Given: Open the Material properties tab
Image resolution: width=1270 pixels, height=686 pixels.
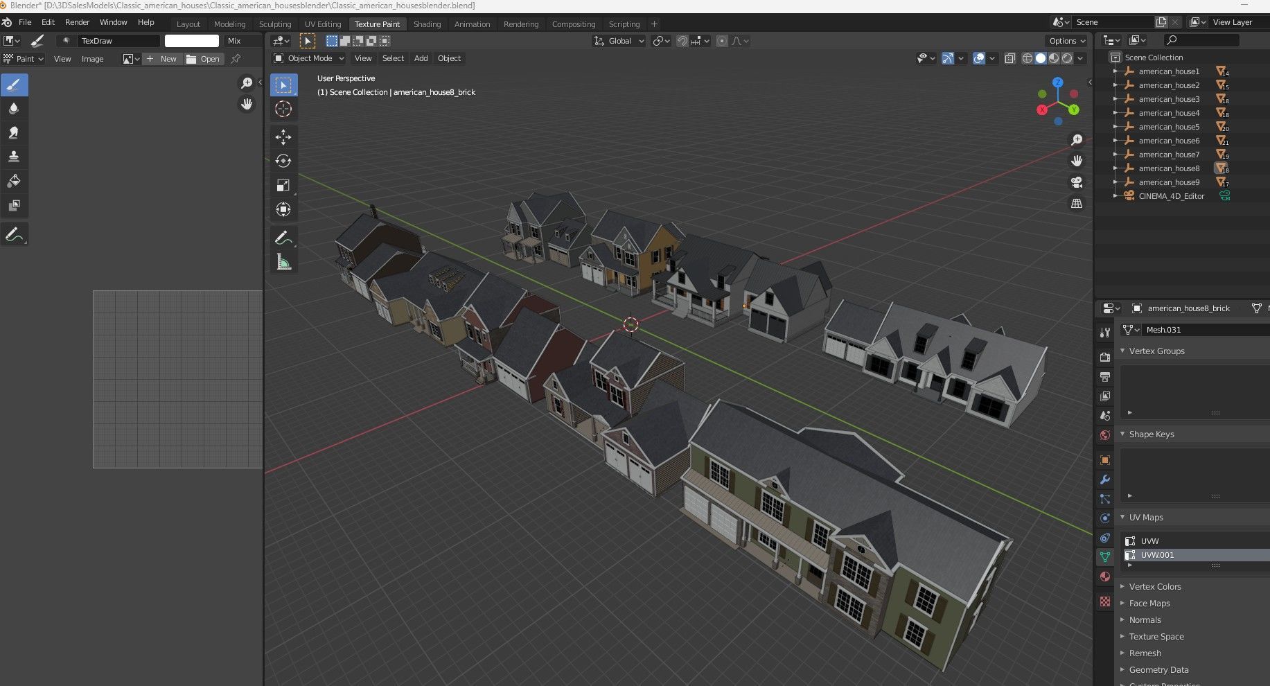Looking at the screenshot, I should click(x=1105, y=577).
